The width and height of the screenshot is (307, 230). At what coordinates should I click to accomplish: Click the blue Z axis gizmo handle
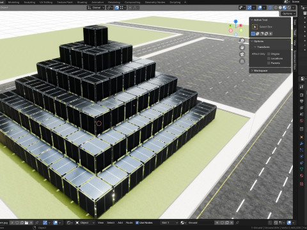point(235,21)
